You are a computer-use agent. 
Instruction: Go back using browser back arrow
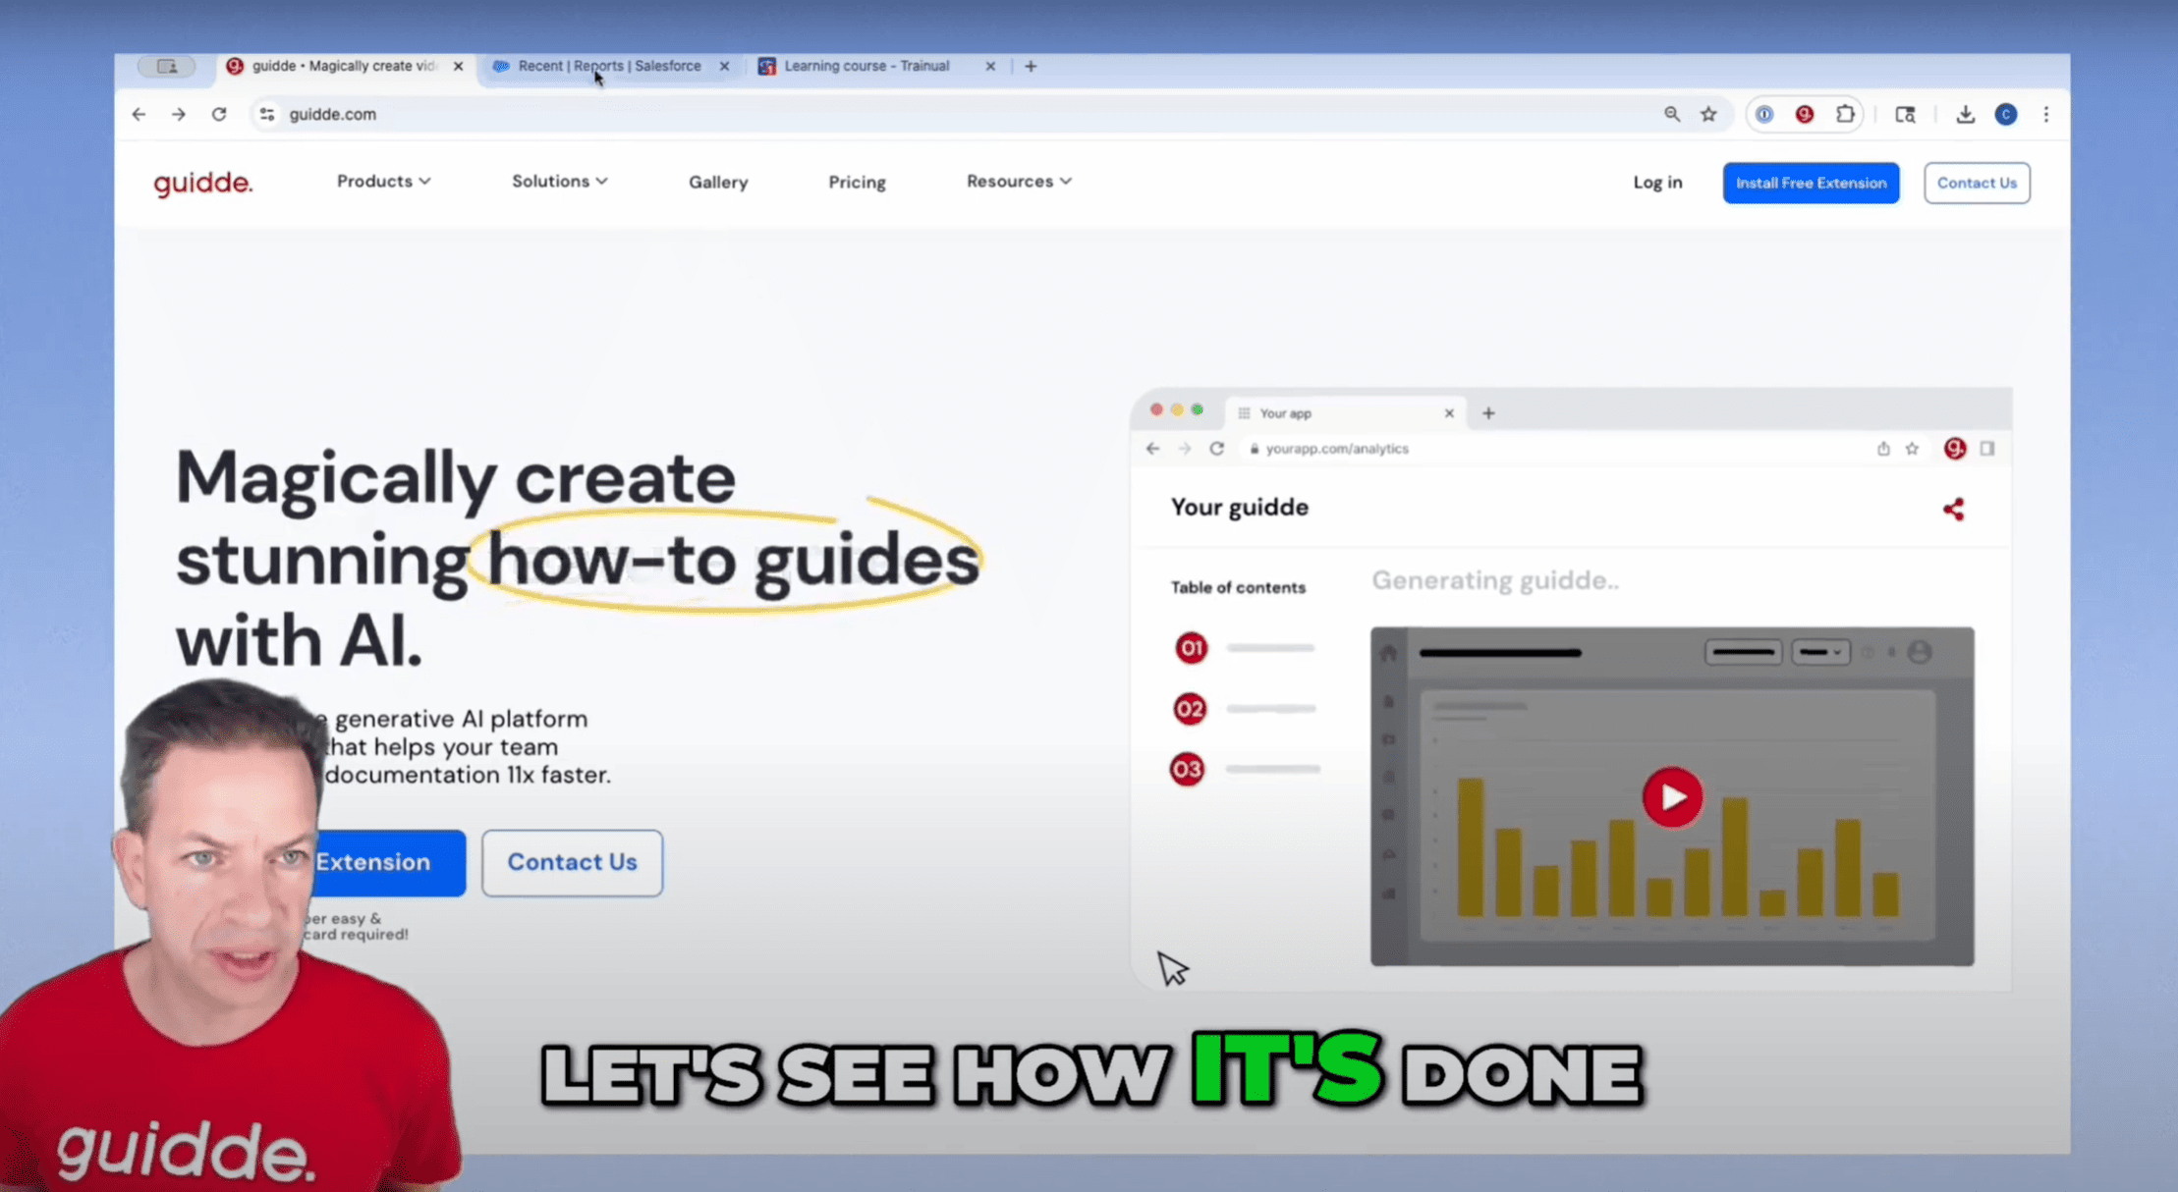(x=139, y=114)
